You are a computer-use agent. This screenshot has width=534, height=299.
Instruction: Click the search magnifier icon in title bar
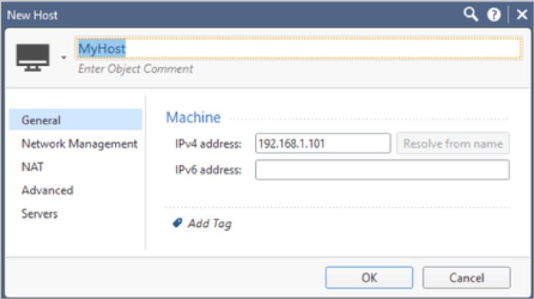pyautogui.click(x=470, y=15)
